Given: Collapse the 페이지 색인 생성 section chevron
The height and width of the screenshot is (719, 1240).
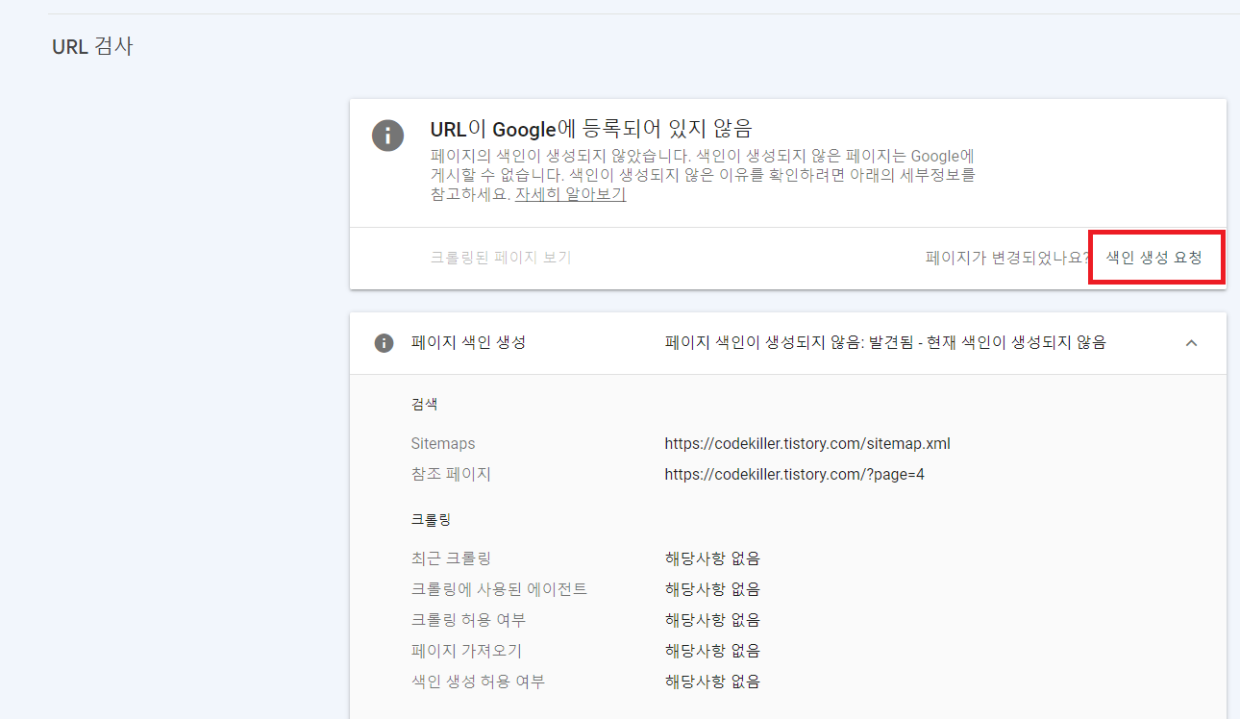Looking at the screenshot, I should 1192,343.
